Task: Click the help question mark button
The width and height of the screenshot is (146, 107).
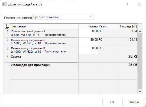Action: point(127,4)
